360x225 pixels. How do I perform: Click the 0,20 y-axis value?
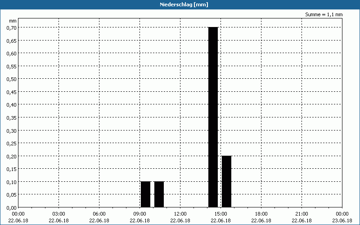(x=12, y=156)
